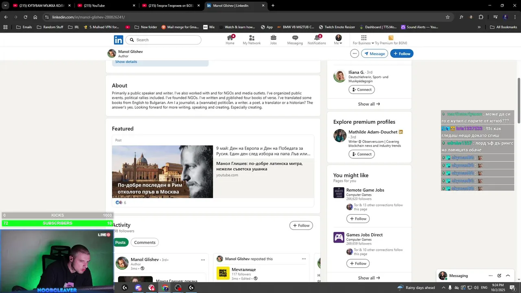Open Rainy days ahead weather widget
The width and height of the screenshot is (521, 293).
(416, 288)
